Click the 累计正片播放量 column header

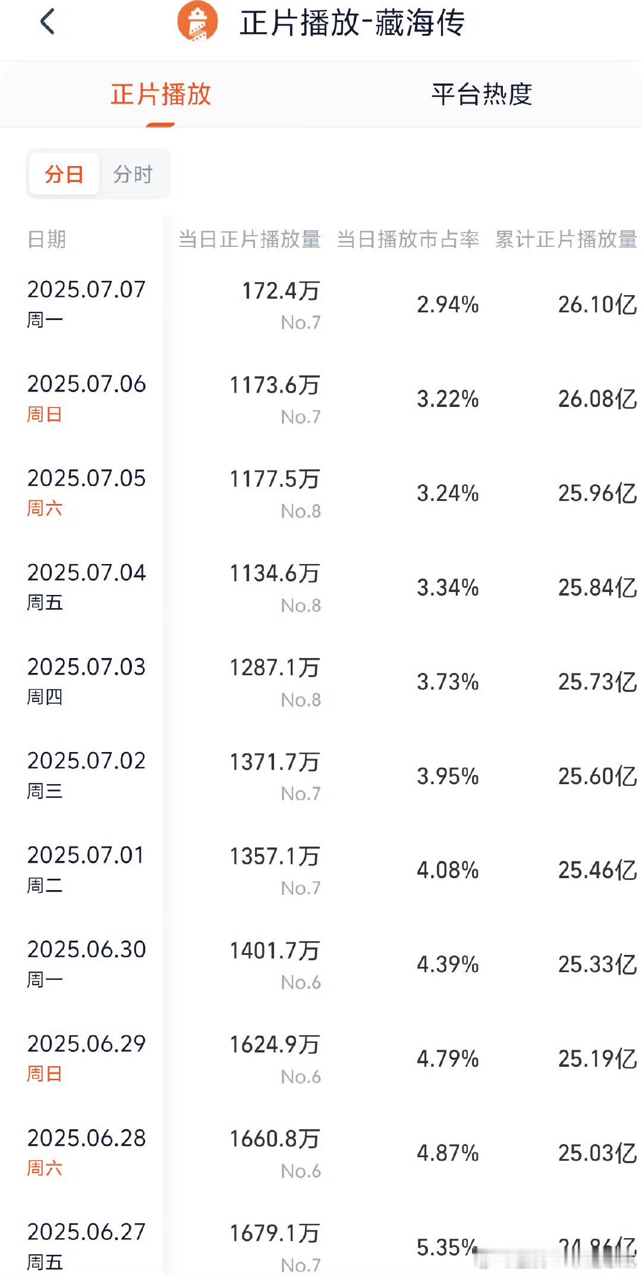tap(566, 239)
